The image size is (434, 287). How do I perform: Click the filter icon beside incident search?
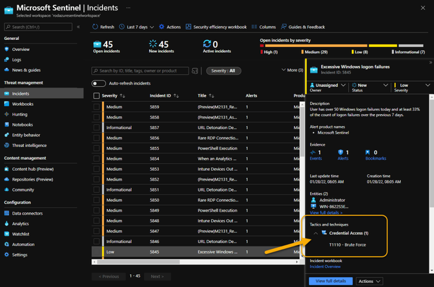click(195, 71)
